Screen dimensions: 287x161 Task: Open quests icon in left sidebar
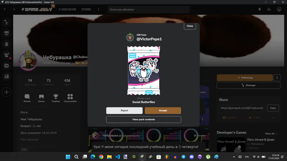point(6,55)
